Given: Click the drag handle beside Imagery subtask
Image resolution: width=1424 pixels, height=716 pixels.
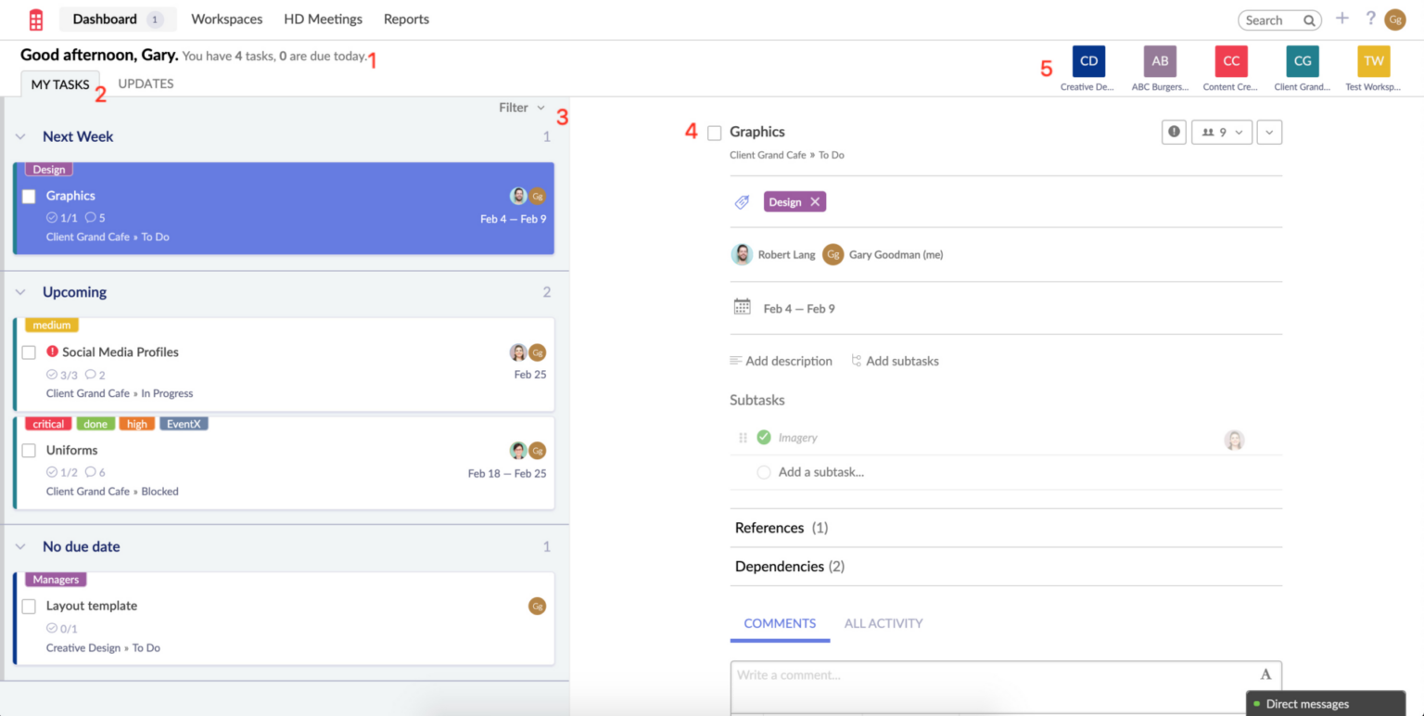Looking at the screenshot, I should [741, 437].
